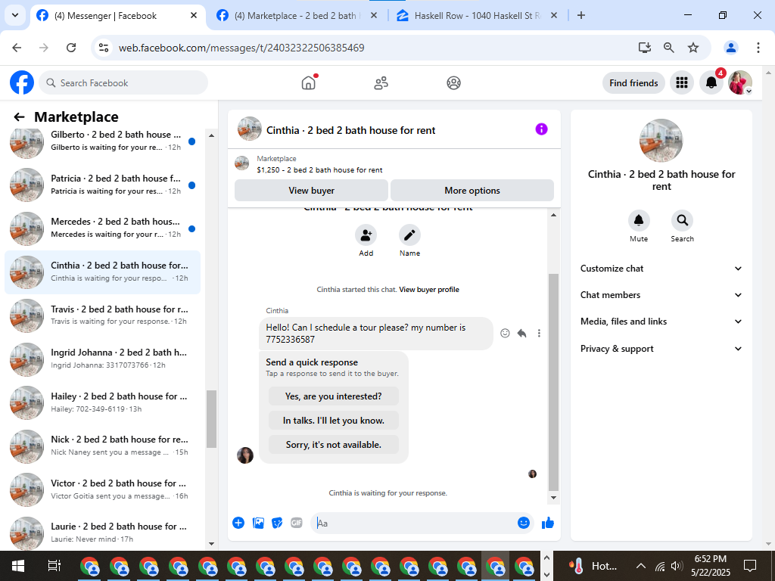Expand Privacy & support section
Viewport: 775px width, 581px height.
(x=661, y=349)
